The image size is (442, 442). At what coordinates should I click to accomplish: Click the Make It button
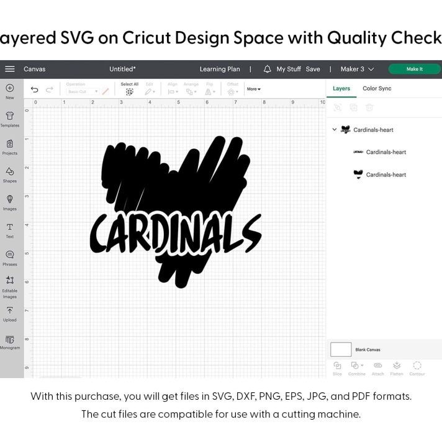pyautogui.click(x=415, y=69)
